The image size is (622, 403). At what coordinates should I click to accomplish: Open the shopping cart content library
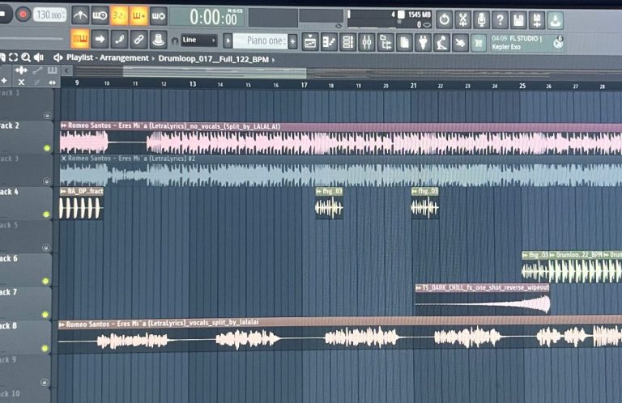479,43
